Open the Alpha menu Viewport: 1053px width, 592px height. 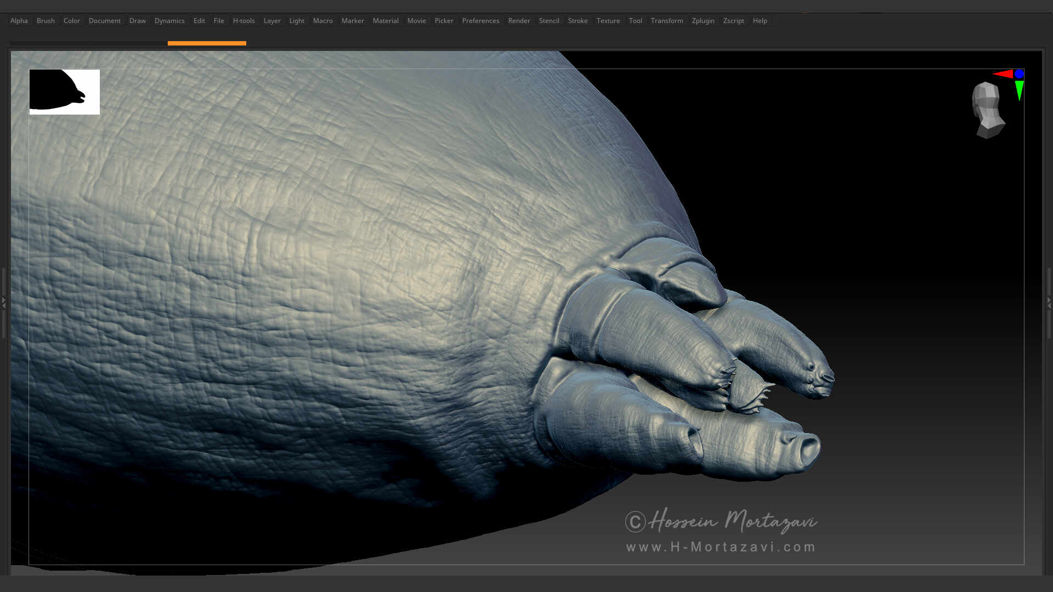coord(19,20)
